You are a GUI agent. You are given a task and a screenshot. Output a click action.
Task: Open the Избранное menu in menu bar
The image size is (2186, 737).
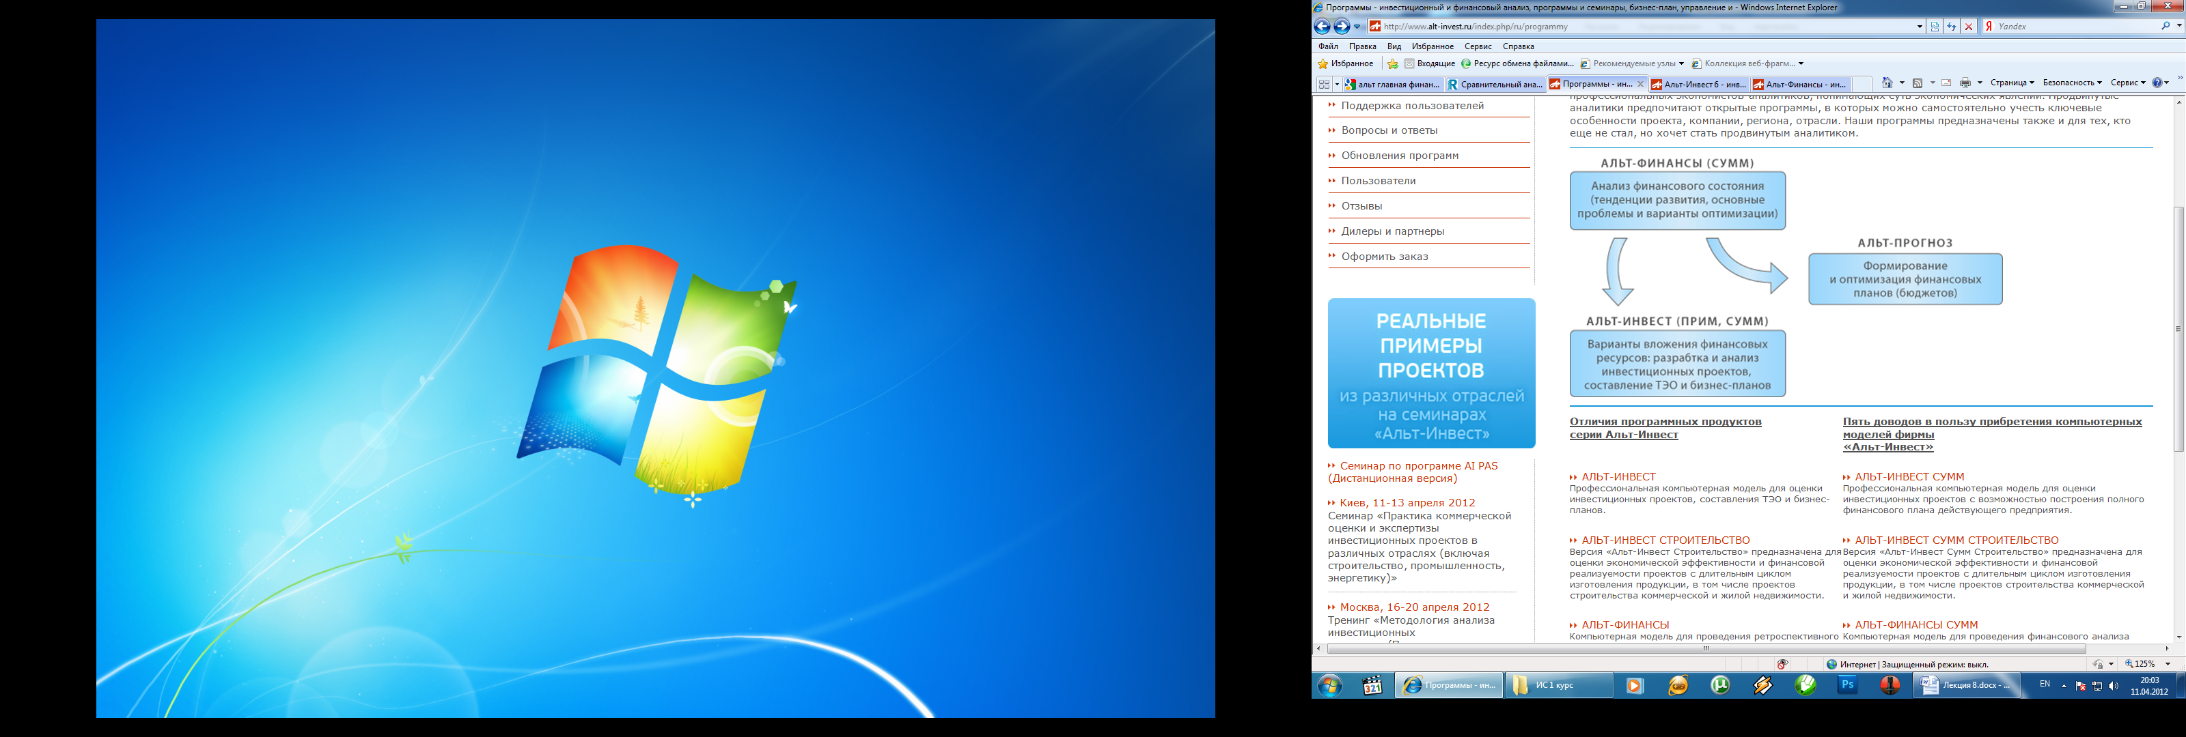click(1433, 46)
